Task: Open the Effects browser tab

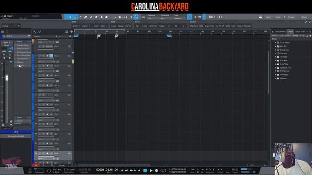Action: click(290, 32)
